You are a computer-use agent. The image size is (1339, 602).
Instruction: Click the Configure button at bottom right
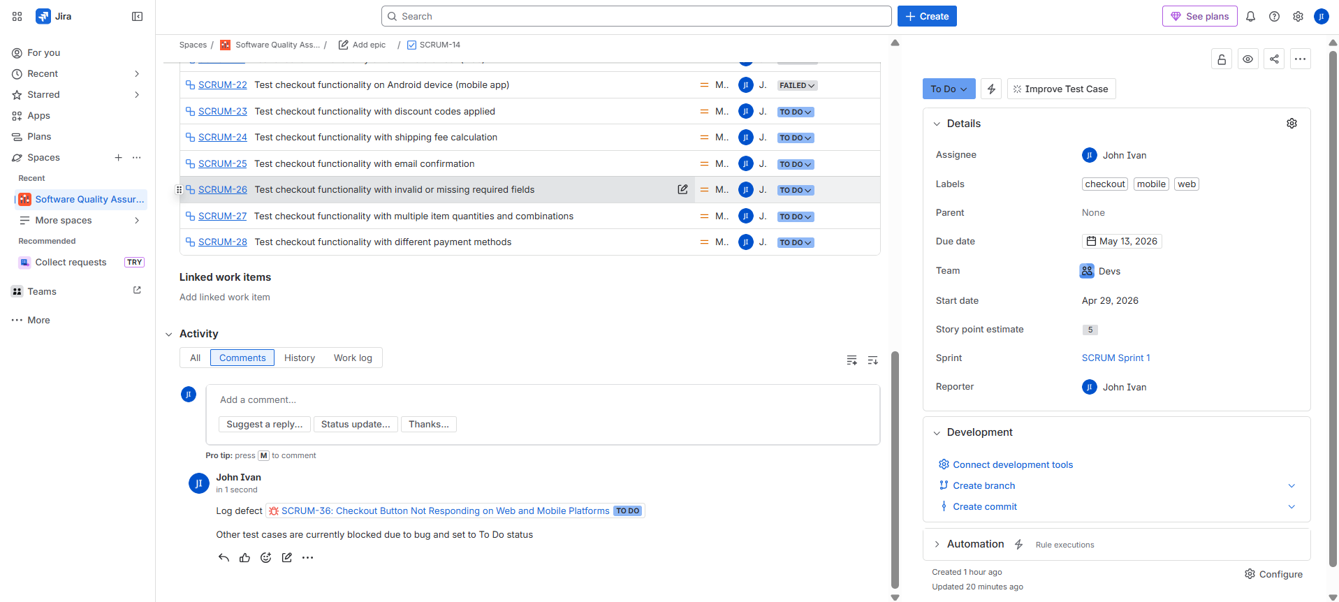click(x=1273, y=574)
